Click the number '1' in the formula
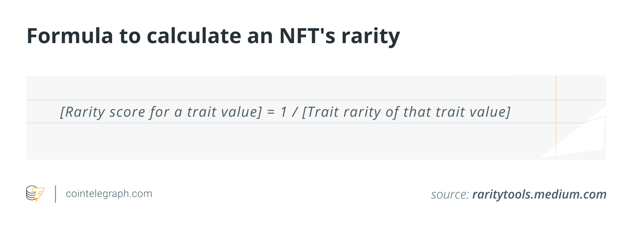 click(285, 112)
